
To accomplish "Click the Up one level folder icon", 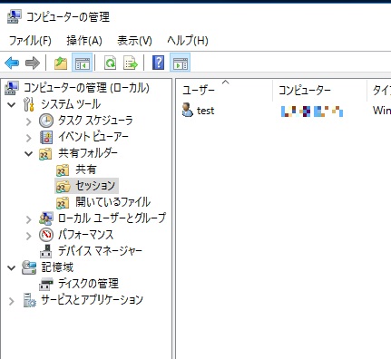I will click(61, 63).
